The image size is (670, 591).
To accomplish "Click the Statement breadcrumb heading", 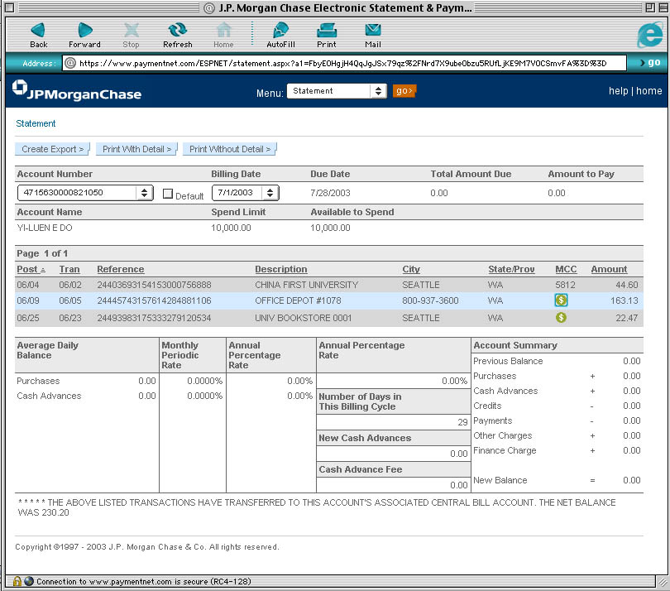I will click(x=36, y=123).
